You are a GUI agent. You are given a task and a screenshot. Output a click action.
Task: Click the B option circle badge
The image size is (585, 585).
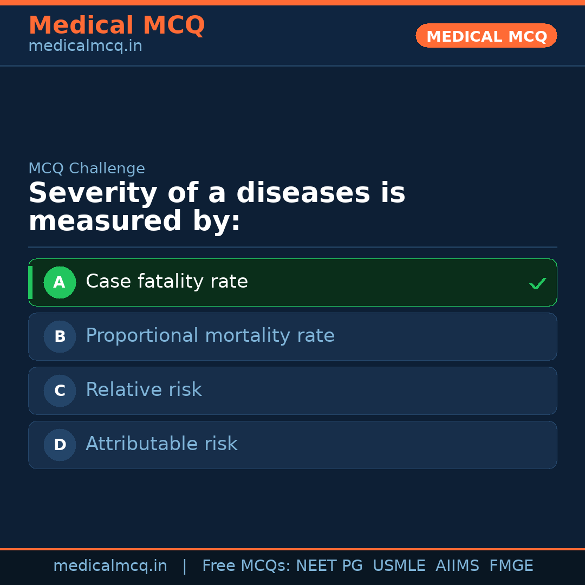point(60,336)
